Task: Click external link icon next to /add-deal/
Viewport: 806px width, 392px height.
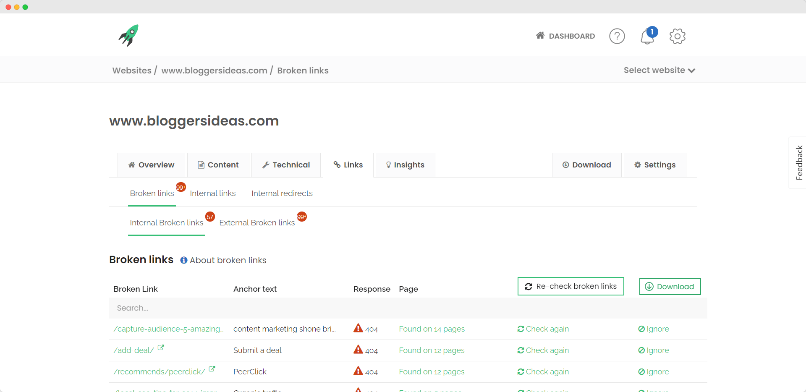Action: click(161, 348)
